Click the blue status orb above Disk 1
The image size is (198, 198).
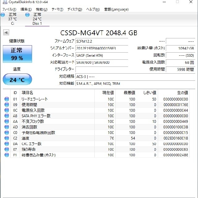27,15
